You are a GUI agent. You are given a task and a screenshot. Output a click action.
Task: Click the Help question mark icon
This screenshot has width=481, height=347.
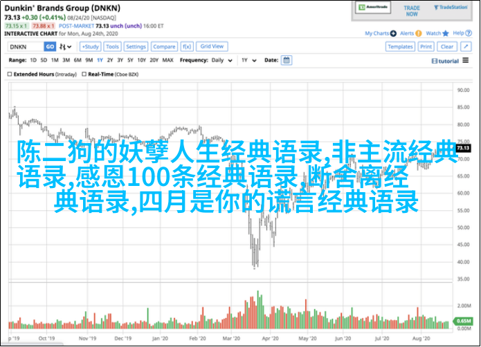(x=469, y=33)
